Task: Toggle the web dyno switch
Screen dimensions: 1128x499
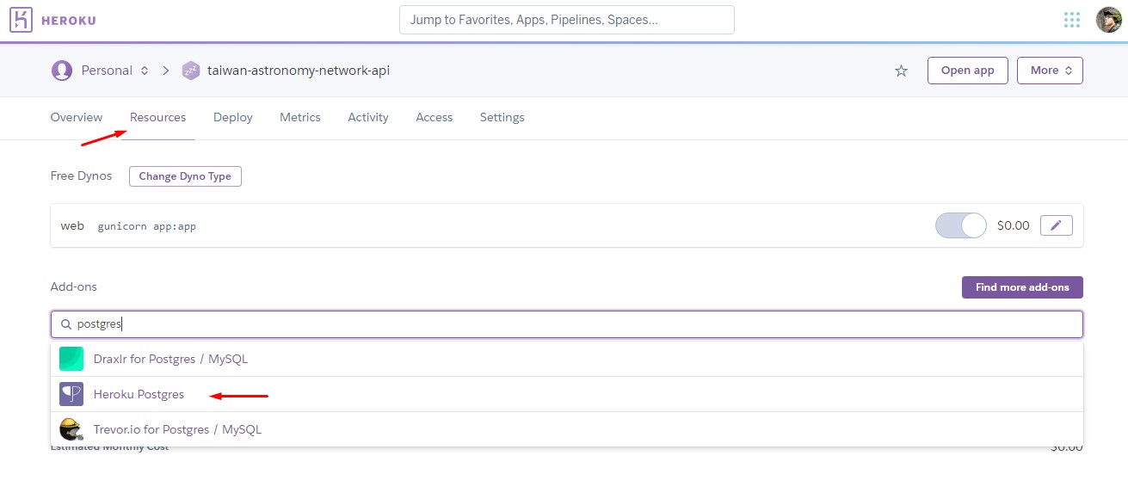Action: coord(961,225)
